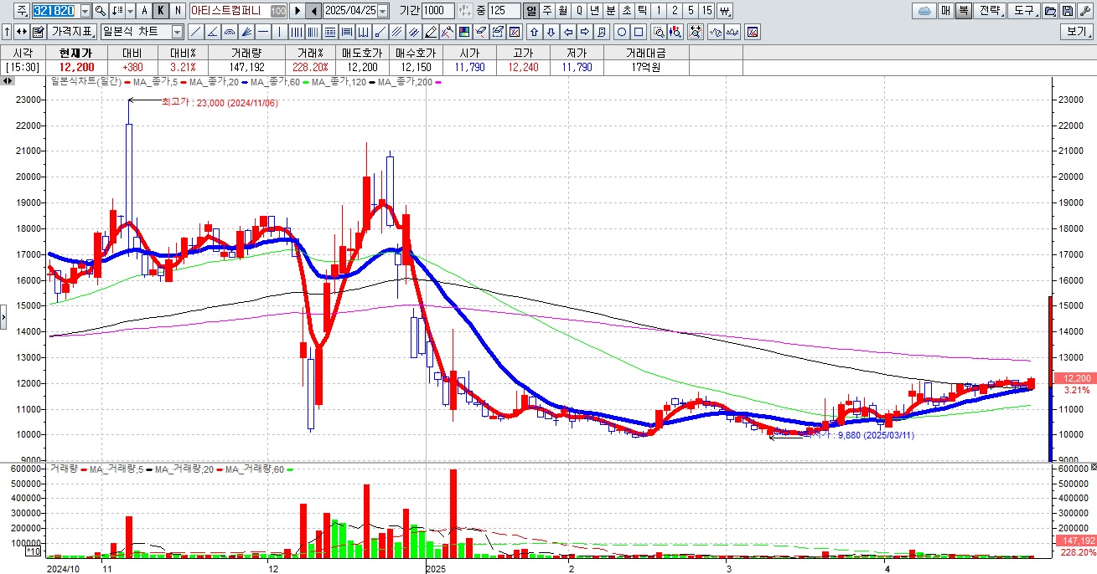Viewport: 1097px width, 574px height.
Task: Open the 도구 tools dropdown
Action: (1024, 11)
